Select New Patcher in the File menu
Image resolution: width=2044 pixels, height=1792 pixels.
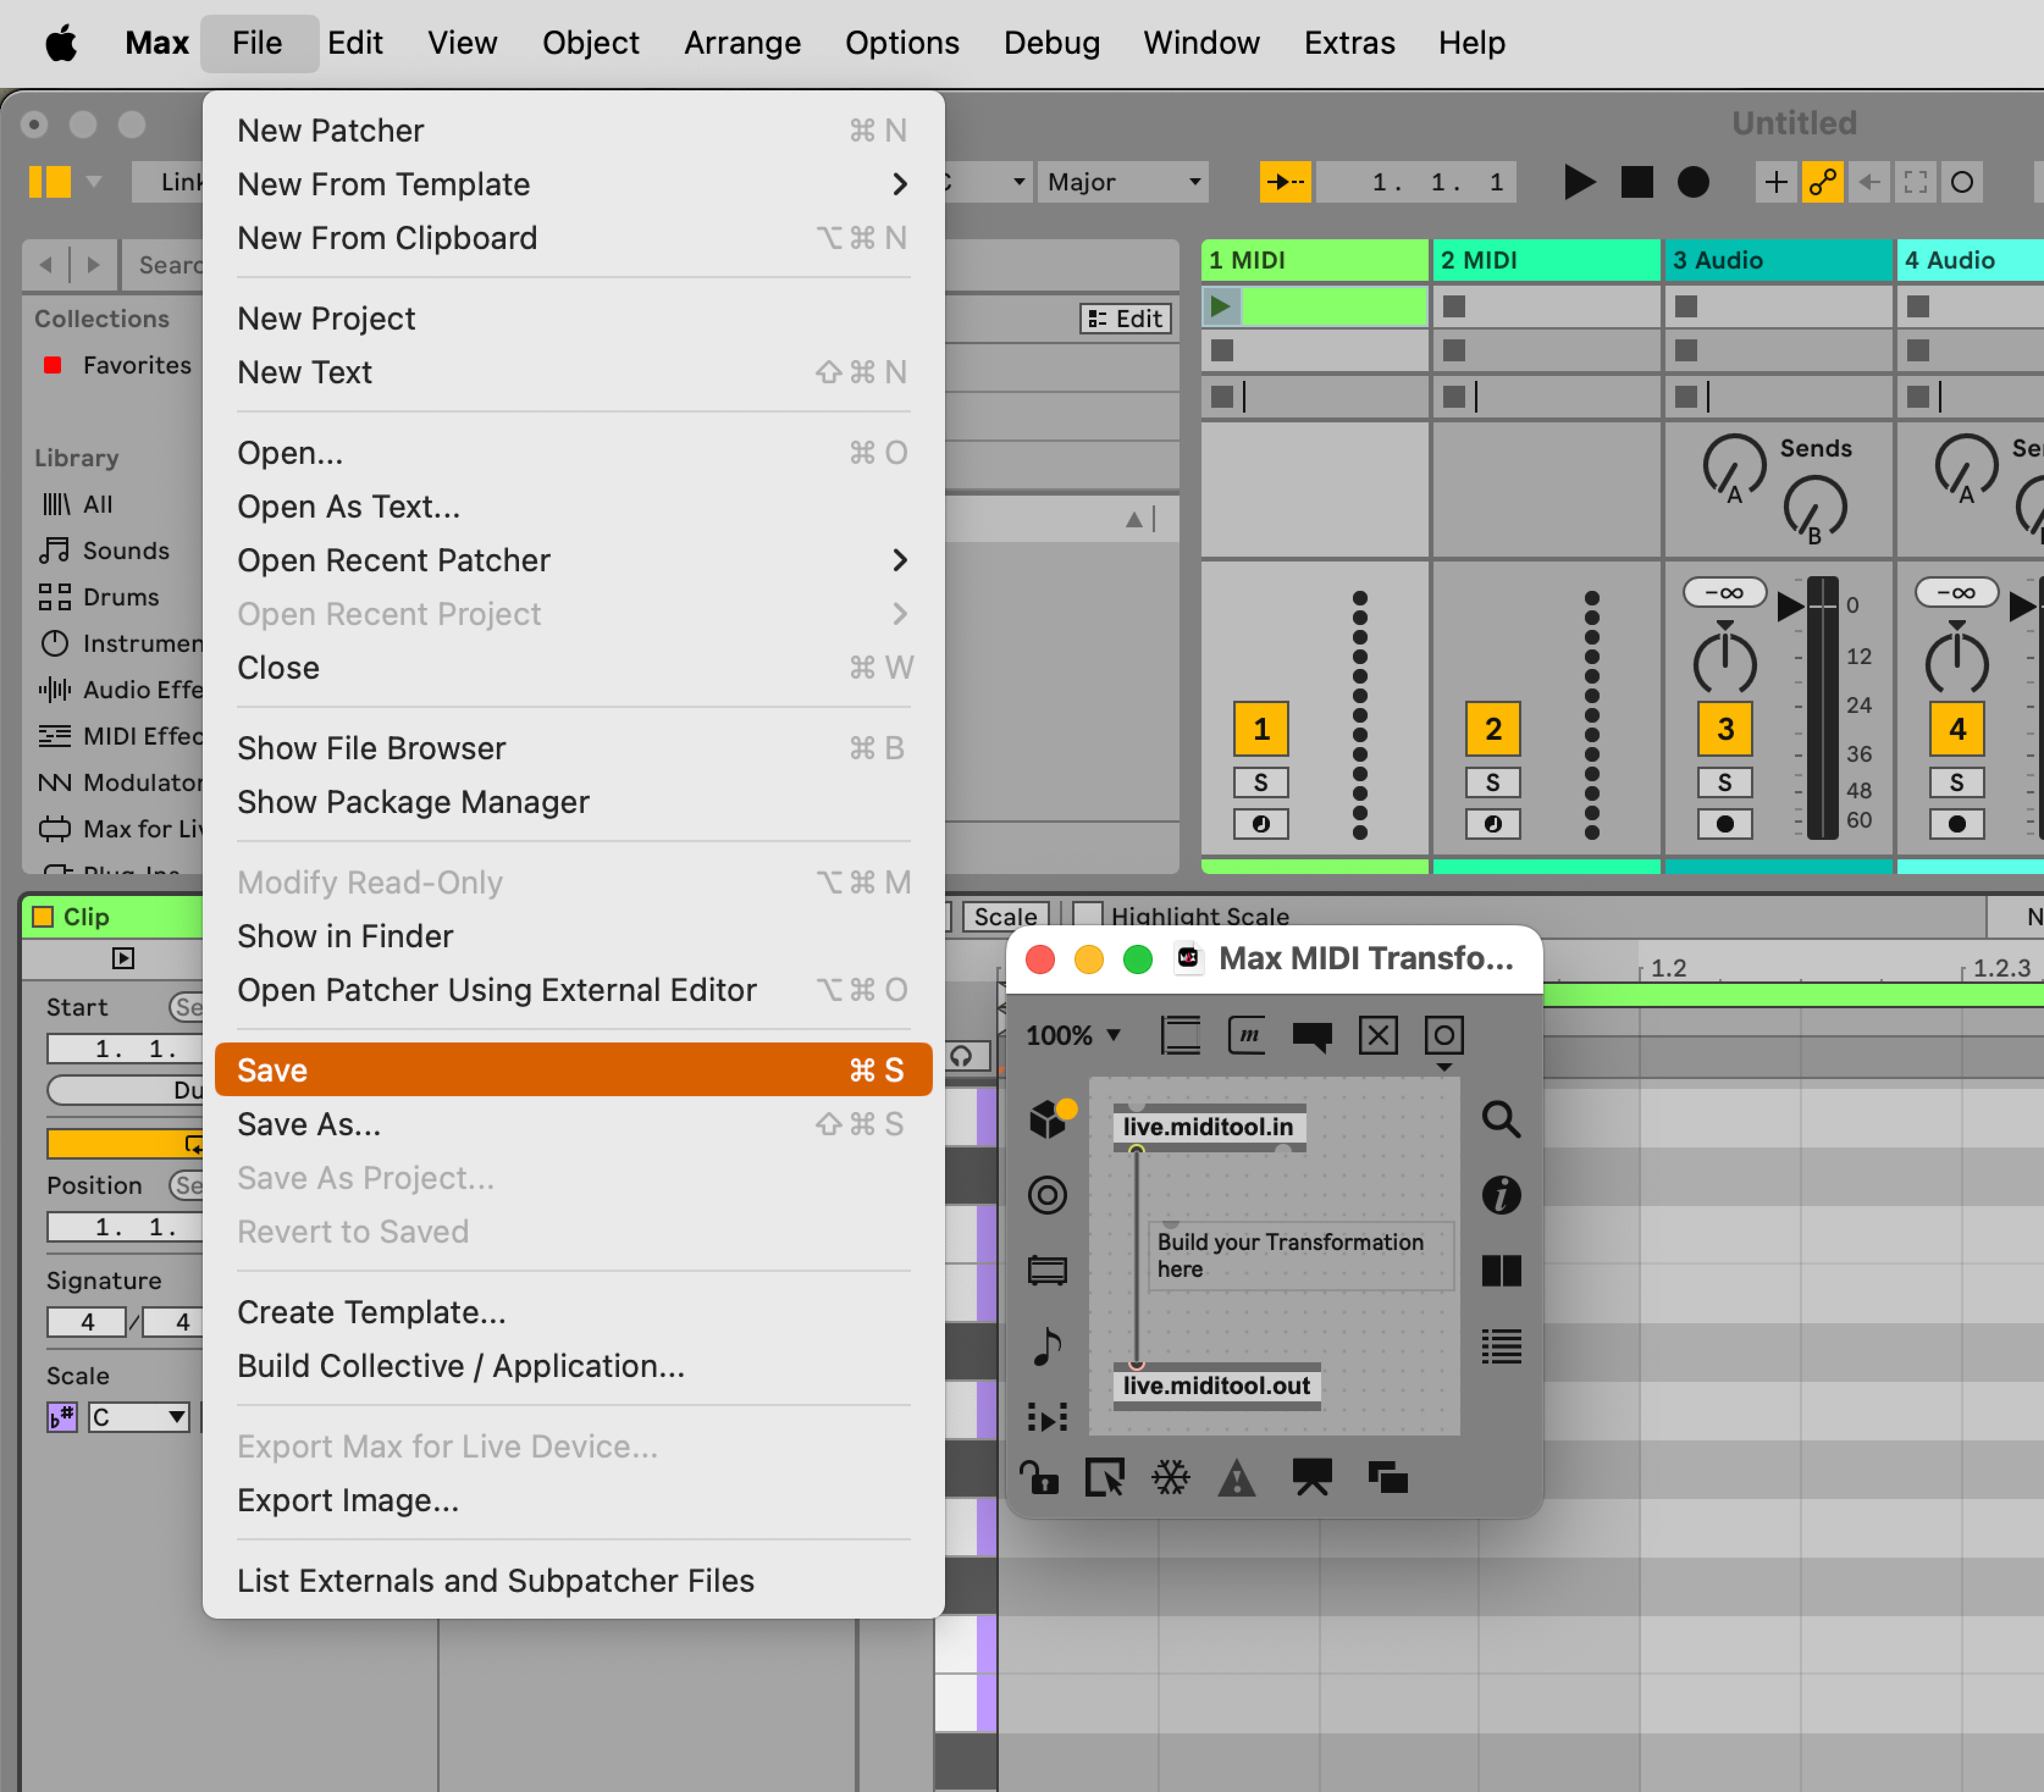(573, 130)
